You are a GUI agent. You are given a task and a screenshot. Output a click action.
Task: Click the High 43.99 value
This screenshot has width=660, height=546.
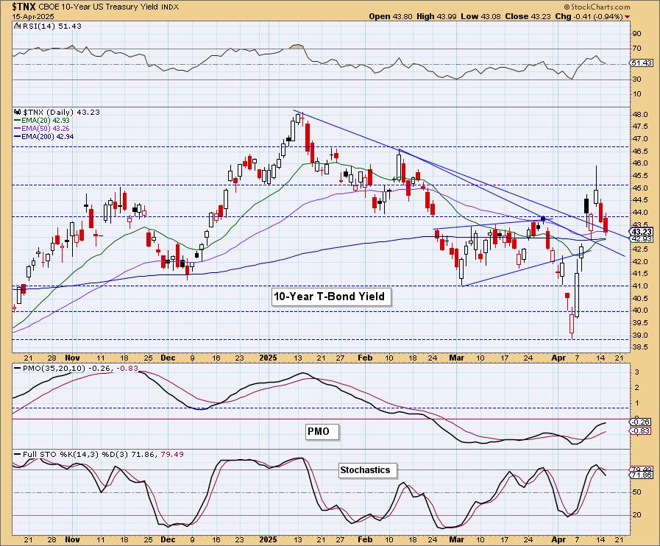[x=436, y=16]
